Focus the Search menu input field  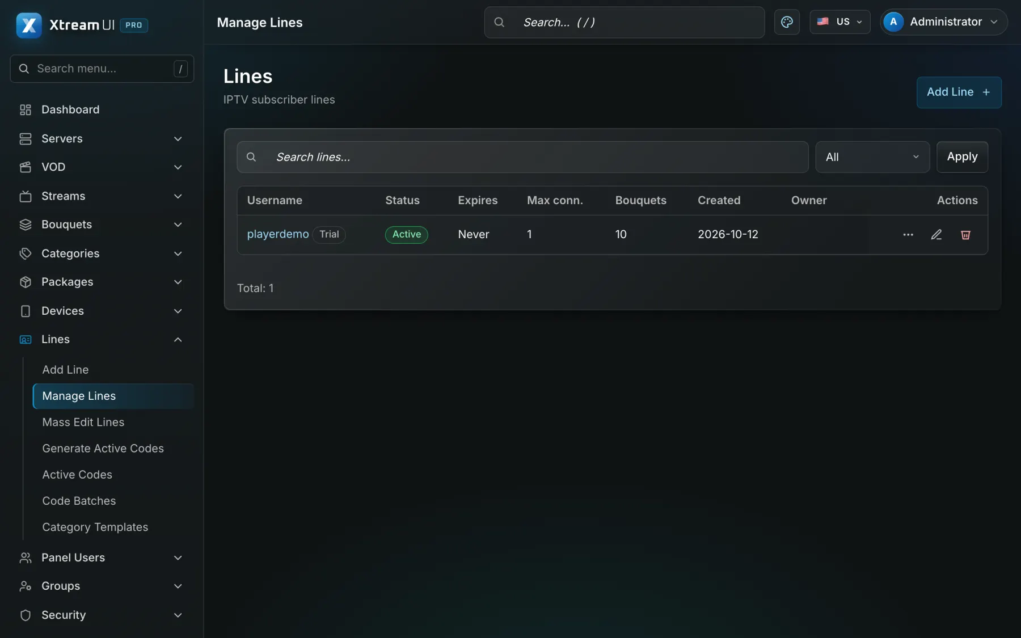pos(102,69)
